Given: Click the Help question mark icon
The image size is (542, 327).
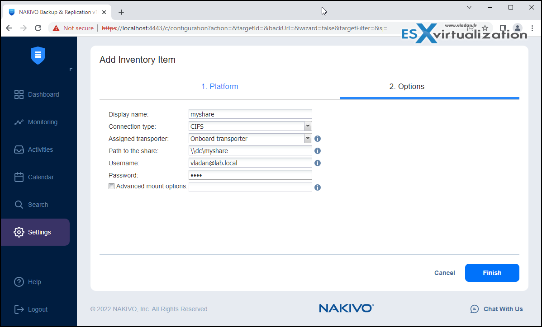Looking at the screenshot, I should pos(19,282).
